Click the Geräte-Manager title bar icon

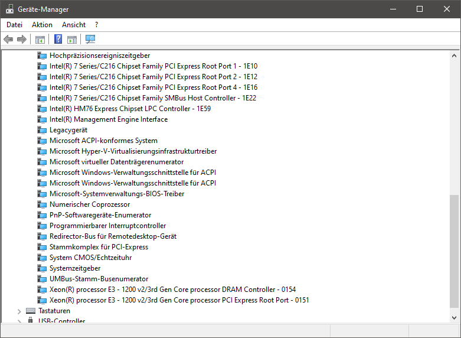pos(9,9)
